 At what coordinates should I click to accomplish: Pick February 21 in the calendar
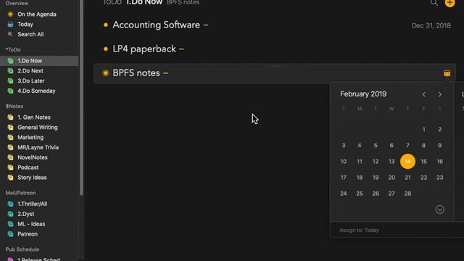click(407, 178)
